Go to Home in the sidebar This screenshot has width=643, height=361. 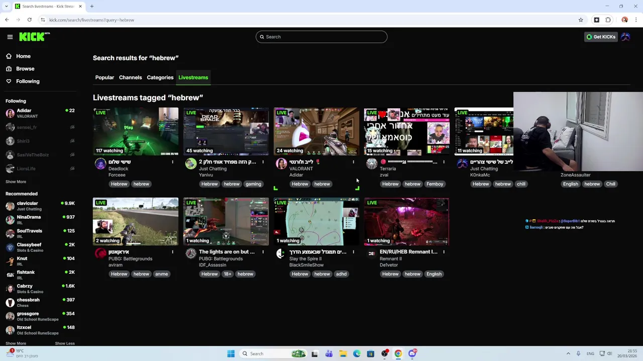tap(23, 56)
